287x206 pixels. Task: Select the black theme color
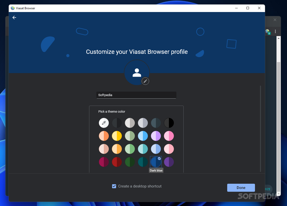tap(169, 123)
